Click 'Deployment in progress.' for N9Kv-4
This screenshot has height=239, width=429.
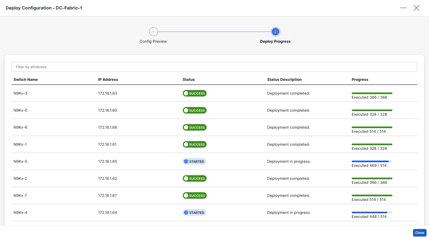tap(289, 213)
